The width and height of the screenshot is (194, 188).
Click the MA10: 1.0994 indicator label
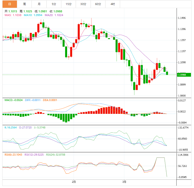point(33,15)
